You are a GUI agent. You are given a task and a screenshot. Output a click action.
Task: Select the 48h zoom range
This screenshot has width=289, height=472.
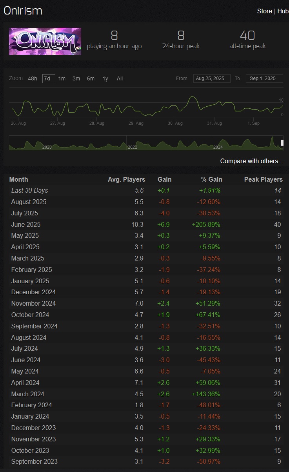[x=33, y=78]
